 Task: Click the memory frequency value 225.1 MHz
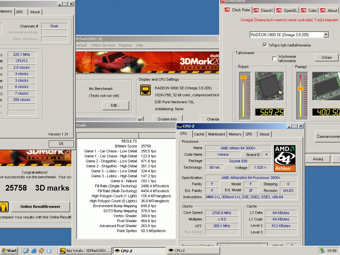tap(22, 54)
